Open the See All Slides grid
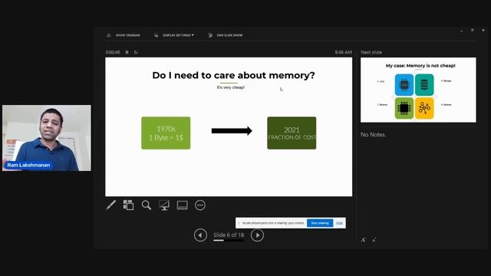Image resolution: width=491 pixels, height=276 pixels. click(x=128, y=205)
